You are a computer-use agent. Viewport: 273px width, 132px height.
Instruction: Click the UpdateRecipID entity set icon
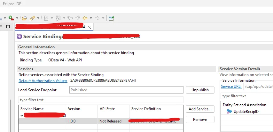click(x=229, y=112)
